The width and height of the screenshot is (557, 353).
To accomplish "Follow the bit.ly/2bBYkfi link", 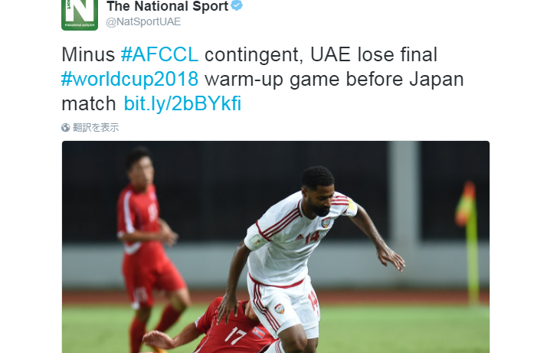I will [182, 103].
